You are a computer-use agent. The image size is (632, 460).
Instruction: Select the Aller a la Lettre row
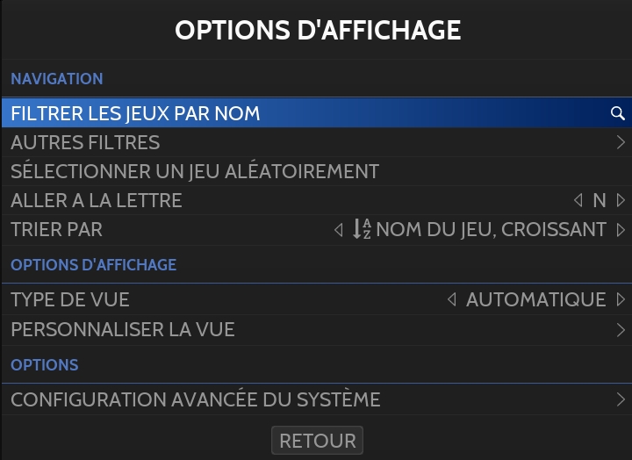pyautogui.click(x=97, y=200)
